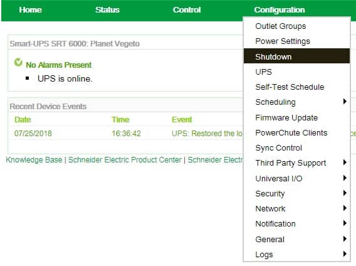
Task: Expand the Third Party Support submenu arrow
Action: pos(345,162)
